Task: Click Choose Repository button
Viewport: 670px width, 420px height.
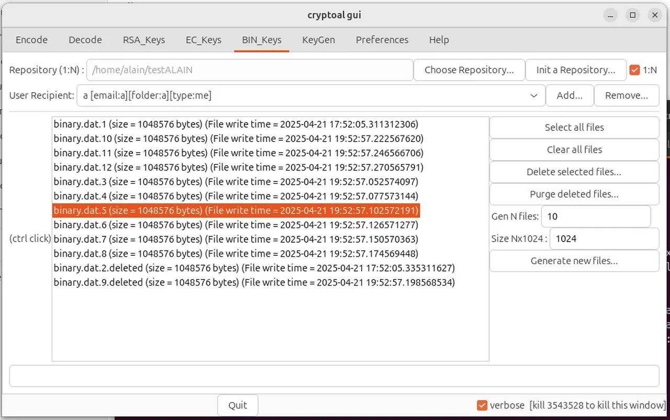Action: [x=468, y=70]
